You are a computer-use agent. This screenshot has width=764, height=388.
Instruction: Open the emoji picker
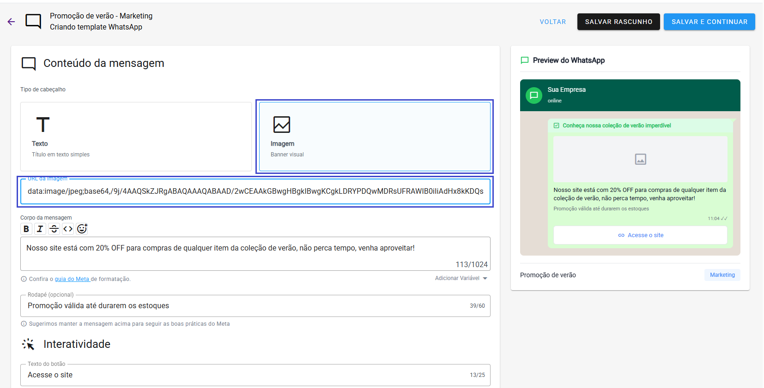click(x=82, y=229)
